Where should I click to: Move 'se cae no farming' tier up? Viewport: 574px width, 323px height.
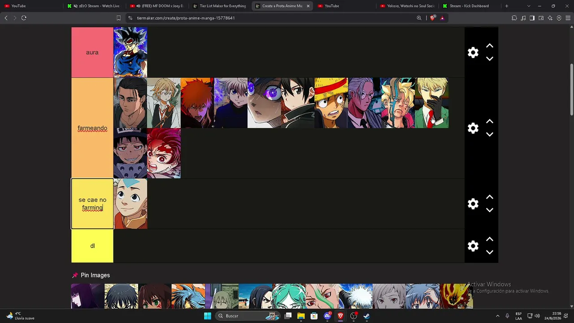[490, 197]
